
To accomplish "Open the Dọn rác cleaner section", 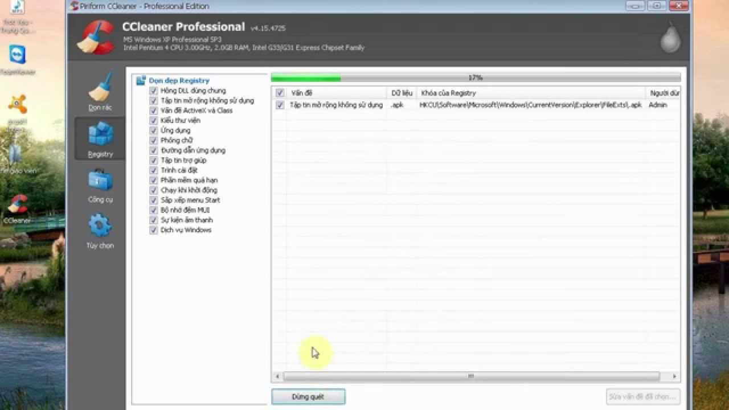I will coord(100,92).
